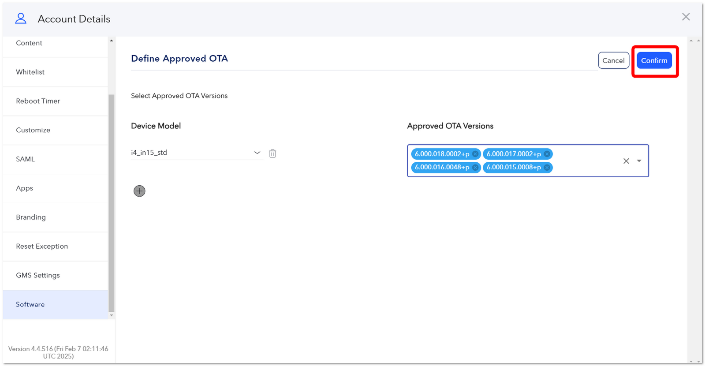Open the Branding section
This screenshot has width=705, height=366.
55,217
